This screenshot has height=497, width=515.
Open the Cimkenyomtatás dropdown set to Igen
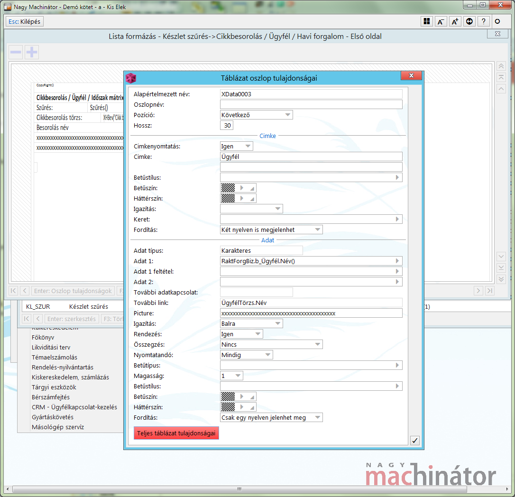coord(237,146)
